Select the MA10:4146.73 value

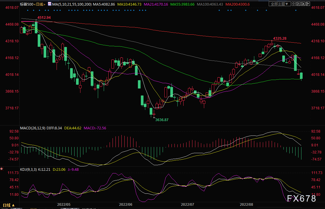[129, 4]
